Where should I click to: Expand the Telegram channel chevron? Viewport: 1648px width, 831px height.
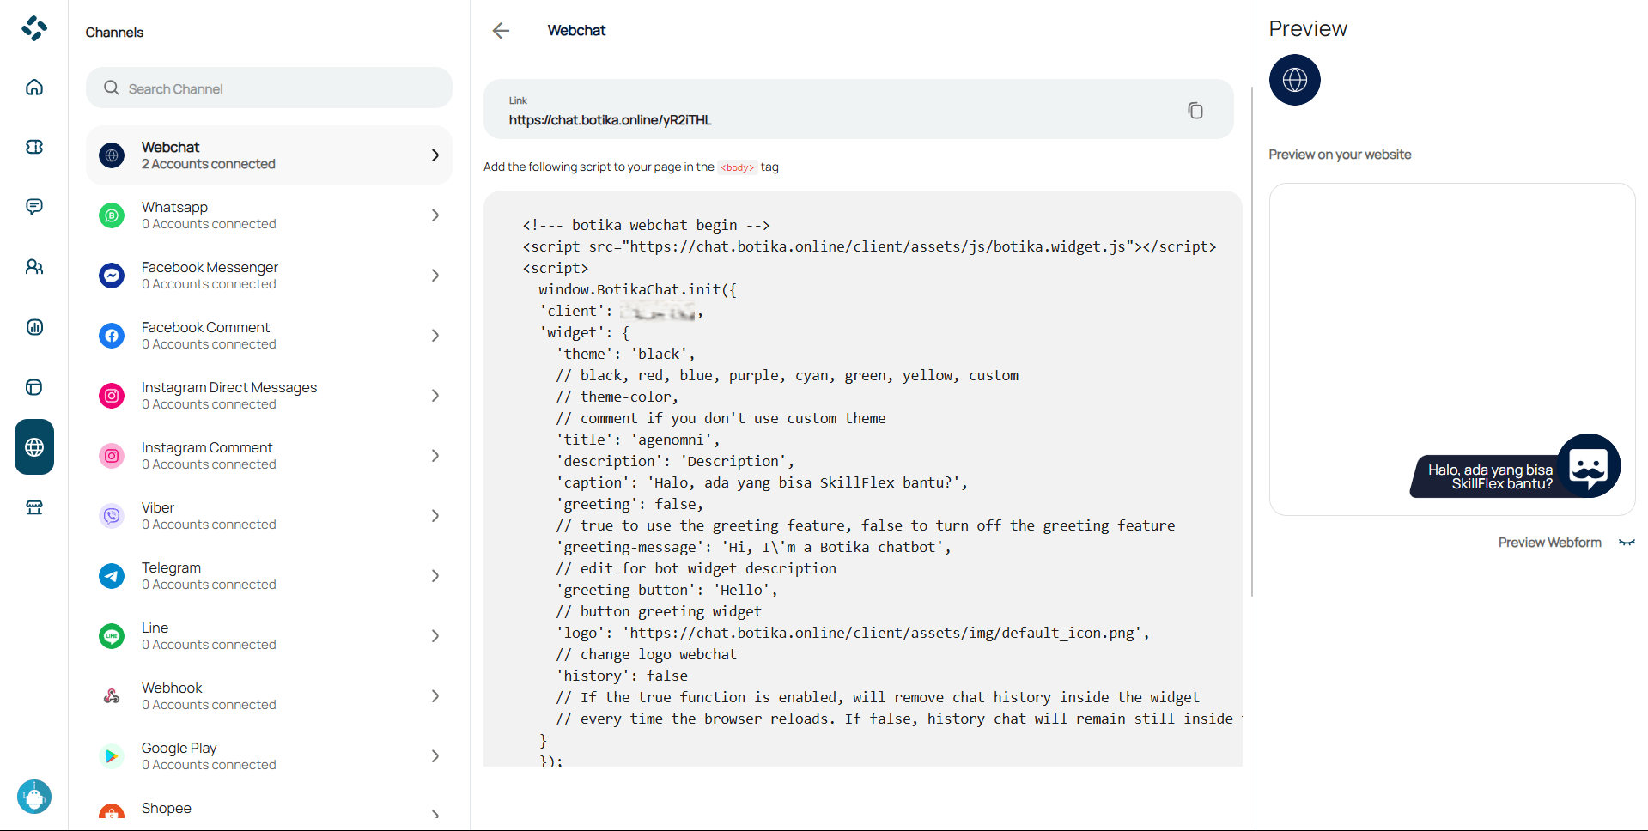coord(435,576)
